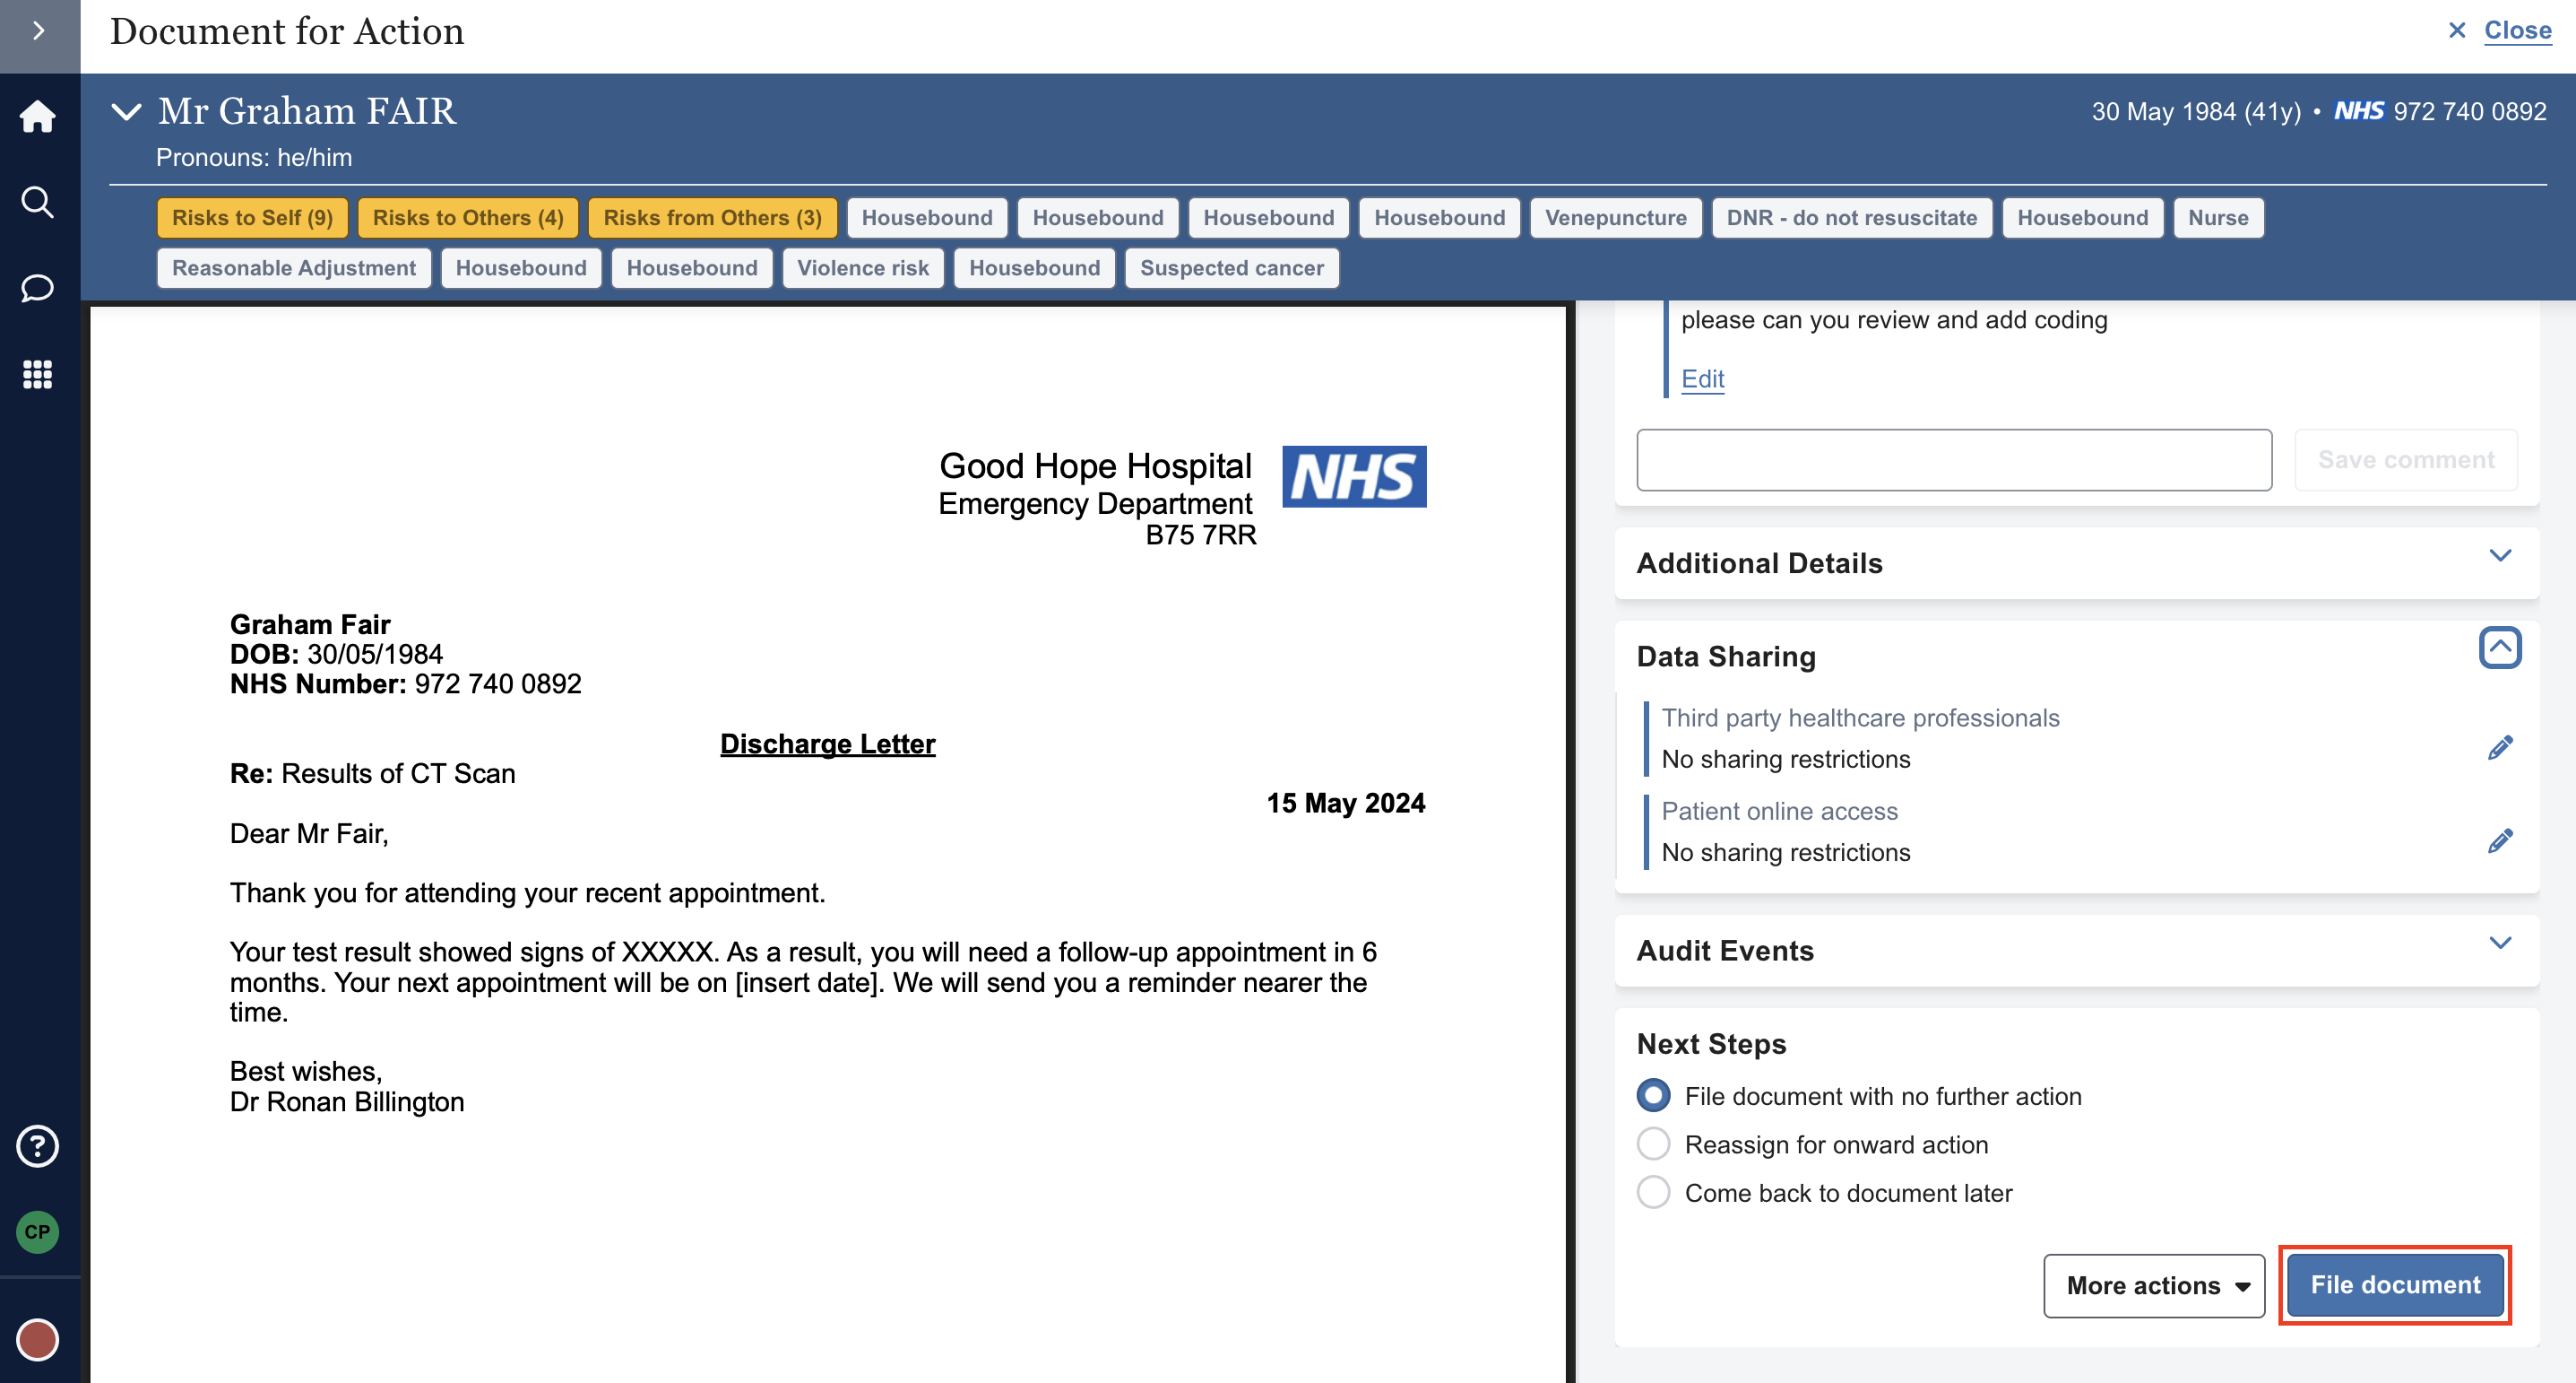
Task: Edit patient online access pencil icon
Action: tap(2499, 840)
